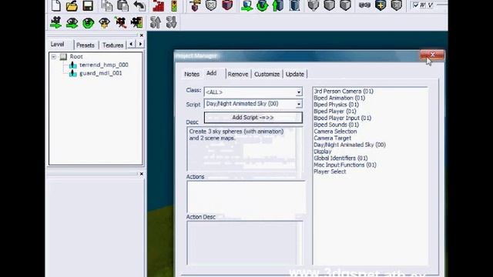Undo the last action with the curved arrow
The width and height of the screenshot is (493, 277).
(139, 5)
